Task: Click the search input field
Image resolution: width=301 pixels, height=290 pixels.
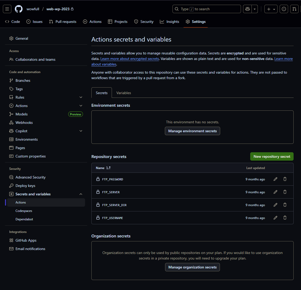Action: 206,9
